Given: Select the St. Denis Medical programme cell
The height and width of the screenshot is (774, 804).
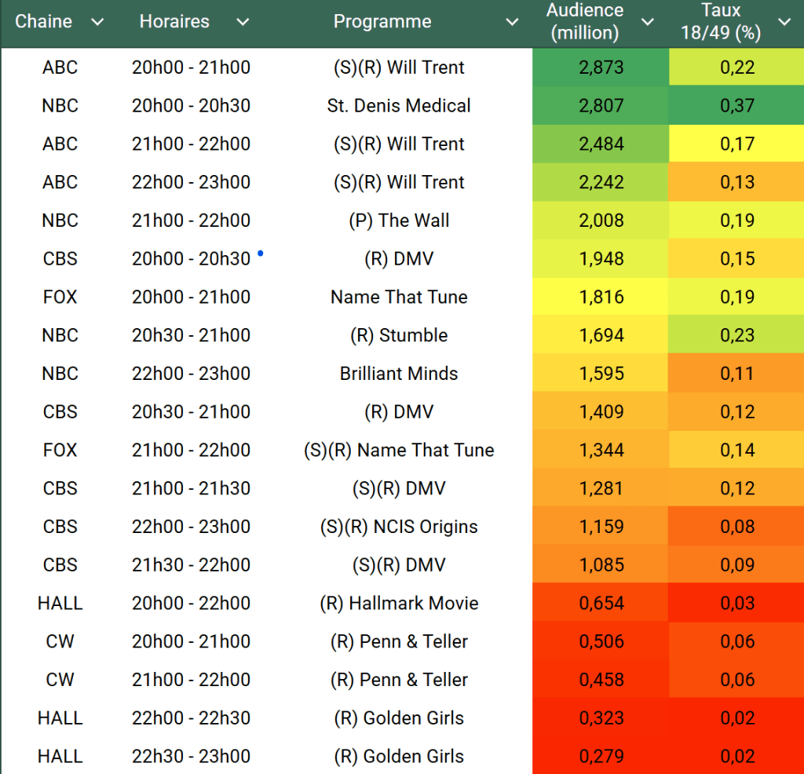Looking at the screenshot, I should pyautogui.click(x=399, y=106).
